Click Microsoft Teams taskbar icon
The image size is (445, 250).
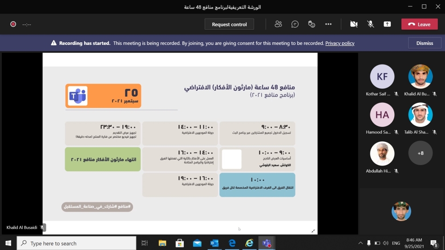pyautogui.click(x=267, y=243)
